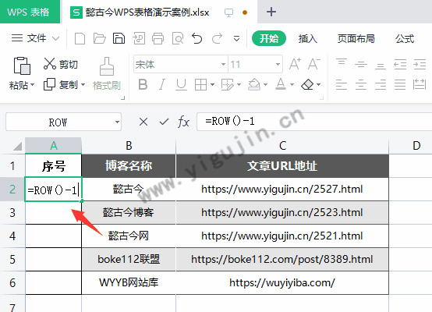Screen dimensions: 432x312
Task: Click the Format Painter brush
Action: pyautogui.click(x=107, y=66)
